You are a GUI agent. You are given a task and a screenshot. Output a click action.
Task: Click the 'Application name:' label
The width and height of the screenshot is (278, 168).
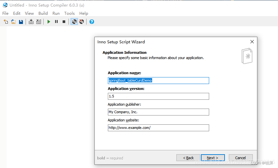pos(125,73)
